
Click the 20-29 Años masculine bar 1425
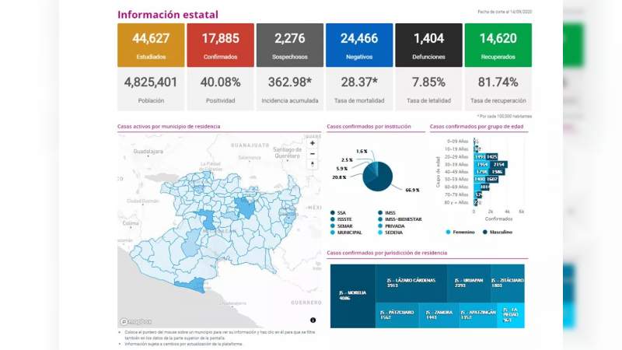point(492,157)
